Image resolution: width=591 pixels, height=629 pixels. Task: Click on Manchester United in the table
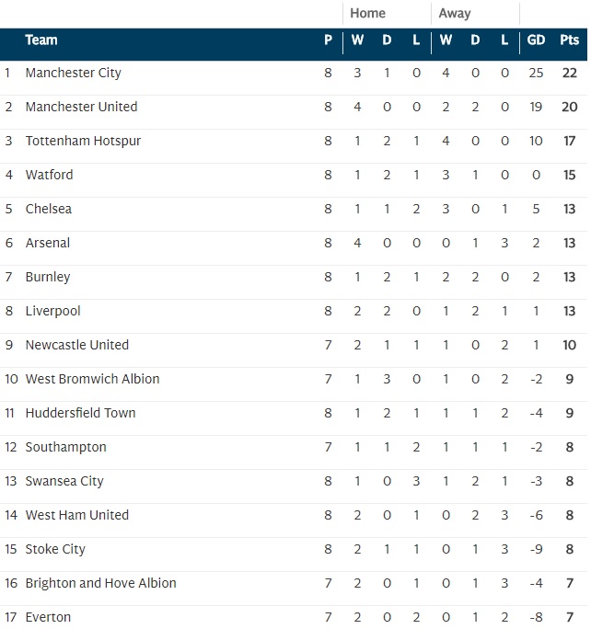coord(81,107)
